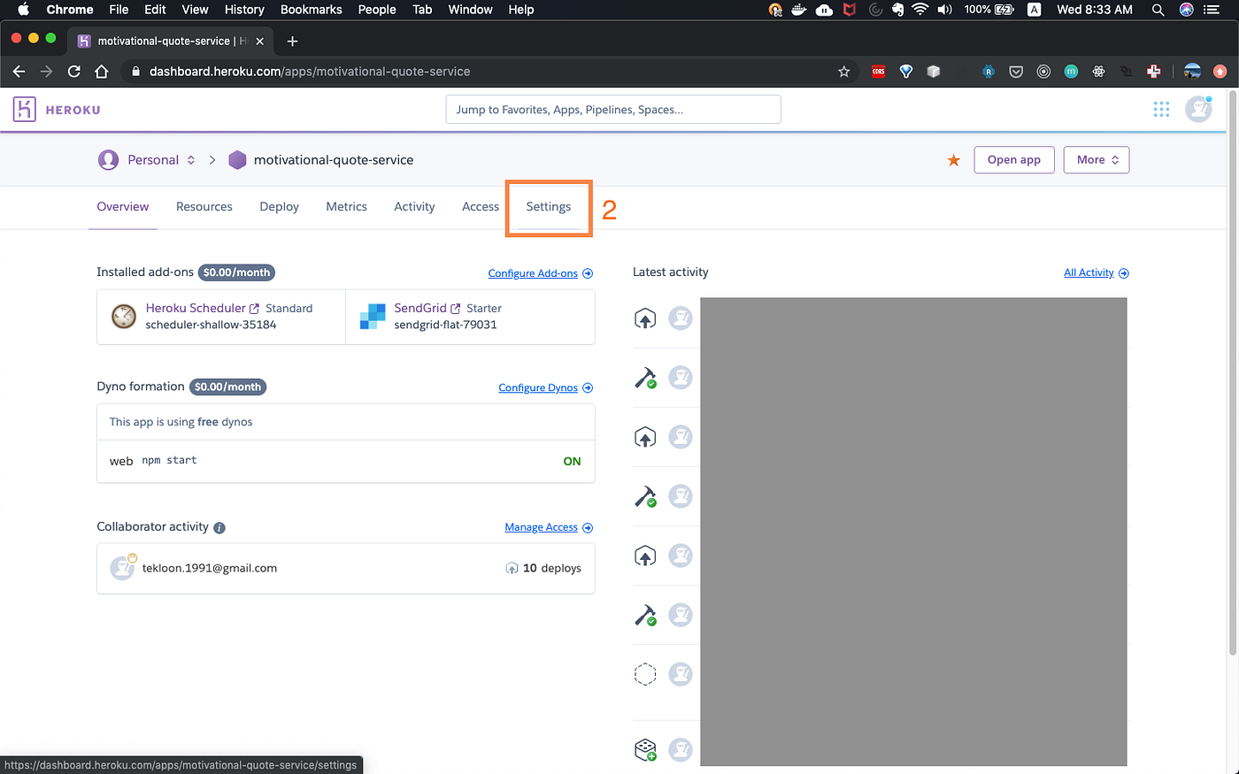Click the Apple menu icon
The height and width of the screenshot is (774, 1239).
click(x=24, y=10)
